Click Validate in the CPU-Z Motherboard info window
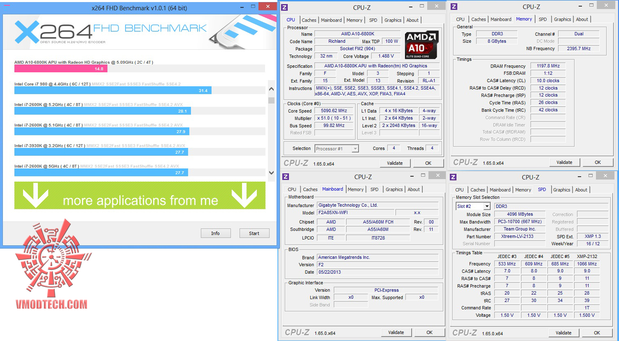This screenshot has height=341, width=619. pyautogui.click(x=396, y=332)
